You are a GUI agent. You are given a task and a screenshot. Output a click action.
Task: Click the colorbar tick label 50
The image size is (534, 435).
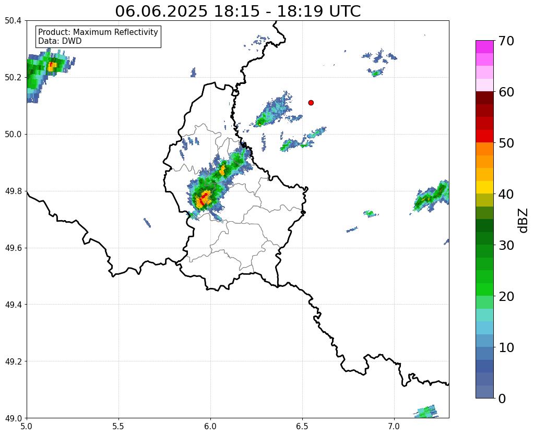506,143
